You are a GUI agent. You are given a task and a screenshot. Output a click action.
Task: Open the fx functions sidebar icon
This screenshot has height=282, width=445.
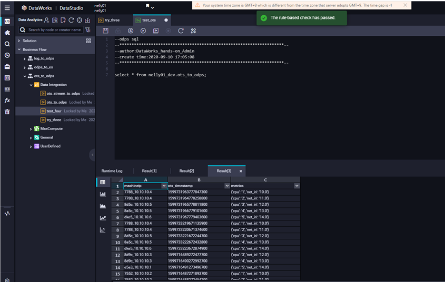click(x=7, y=100)
